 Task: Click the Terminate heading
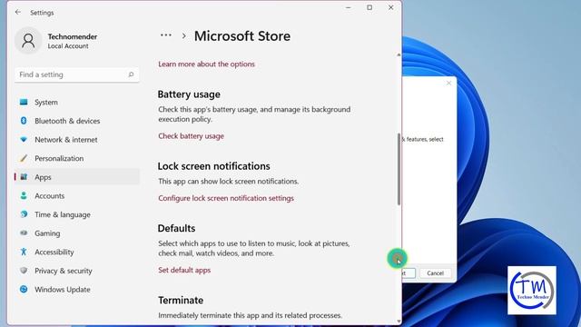[x=181, y=300]
